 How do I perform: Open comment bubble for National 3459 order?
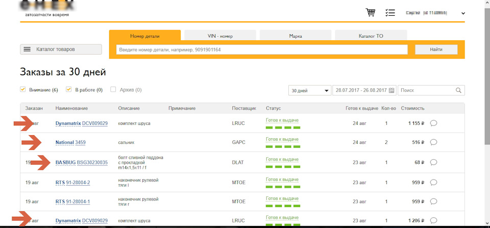[433, 142]
